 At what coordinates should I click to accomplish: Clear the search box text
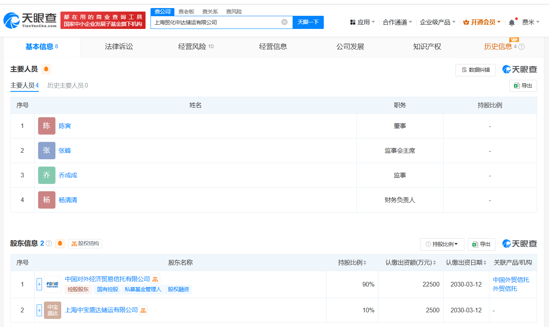coord(285,22)
